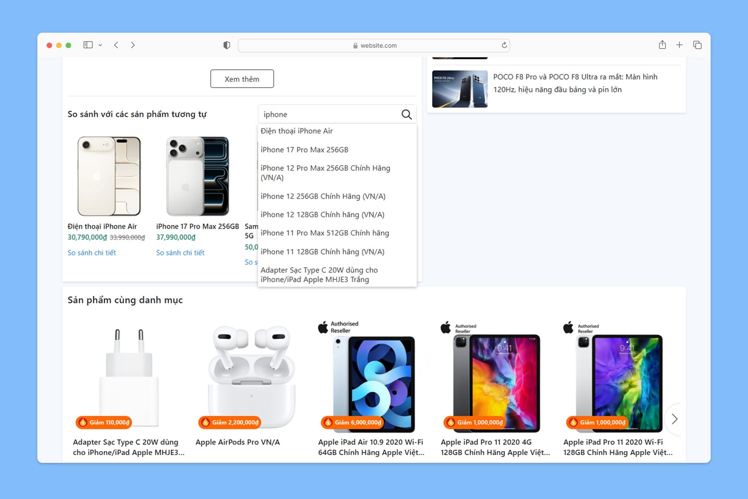Open the POCO F8 Pro news article thumbnail
This screenshot has height=499, width=748.
459,89
